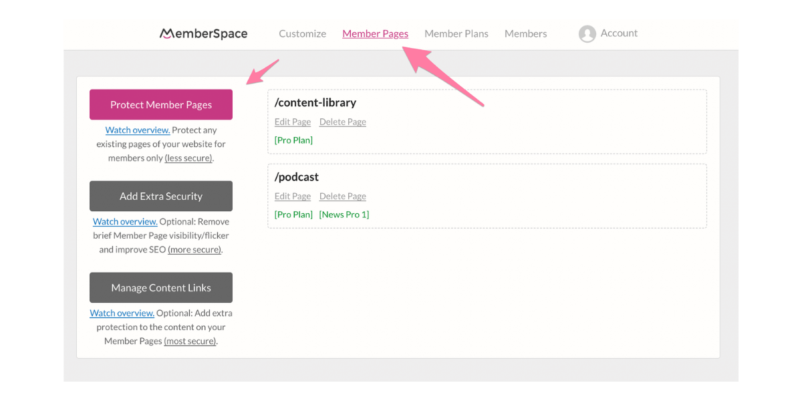Image resolution: width=802 pixels, height=401 pixels.
Task: Open the Customize tab
Action: 303,33
